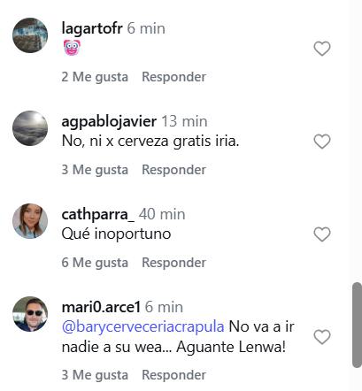The height and width of the screenshot is (391, 362).
Task: Like agpablojavier's comment with heart icon
Action: click(x=322, y=142)
